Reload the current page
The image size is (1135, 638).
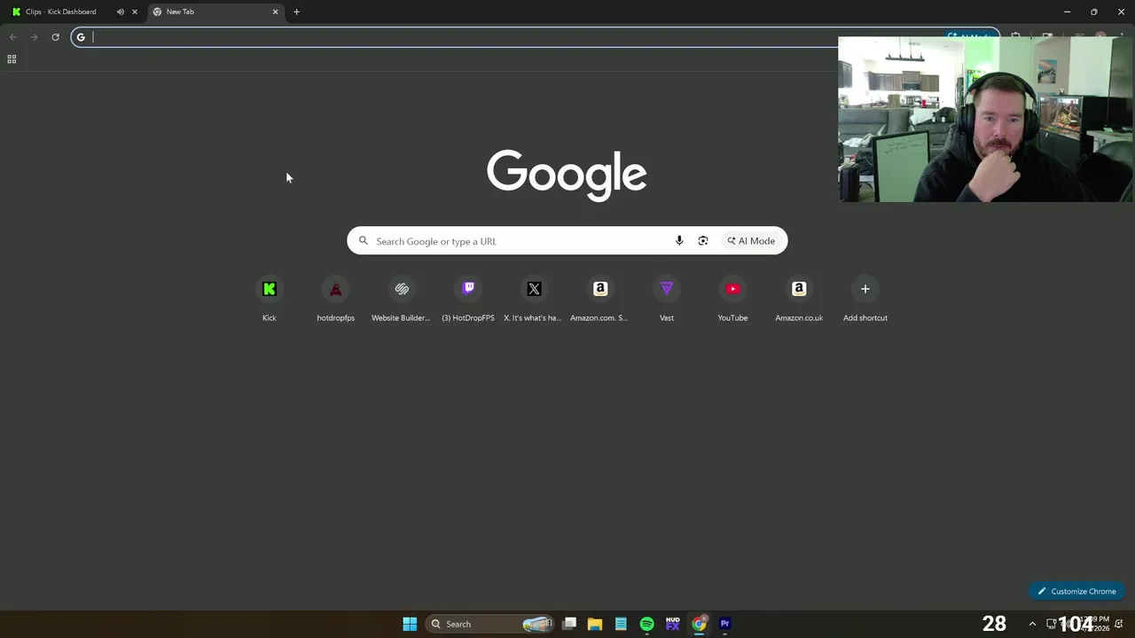tap(55, 37)
